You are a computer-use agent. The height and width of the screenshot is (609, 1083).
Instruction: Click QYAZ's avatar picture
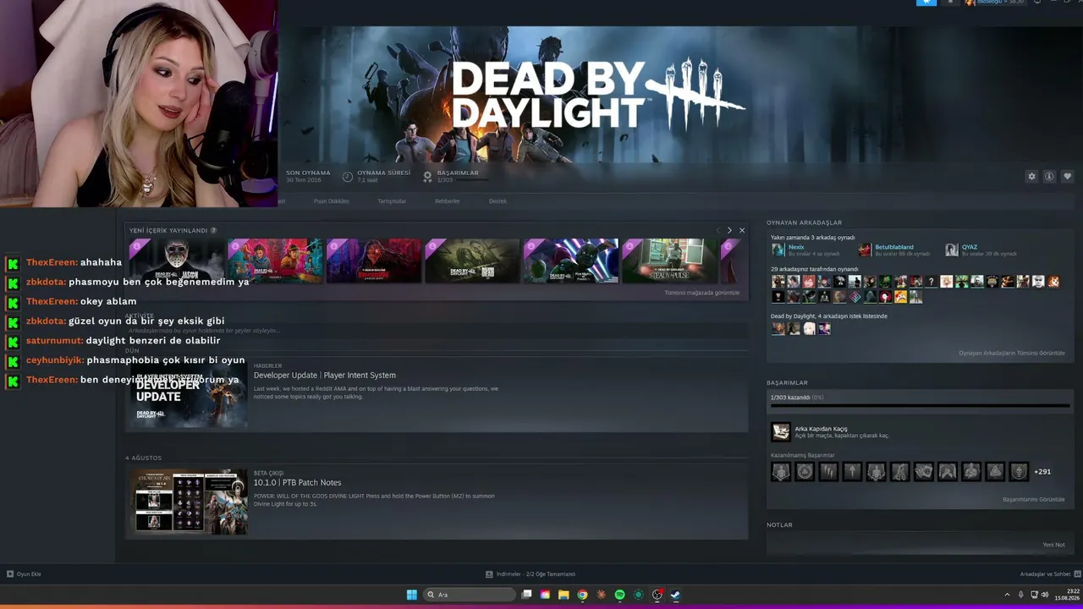click(x=952, y=250)
